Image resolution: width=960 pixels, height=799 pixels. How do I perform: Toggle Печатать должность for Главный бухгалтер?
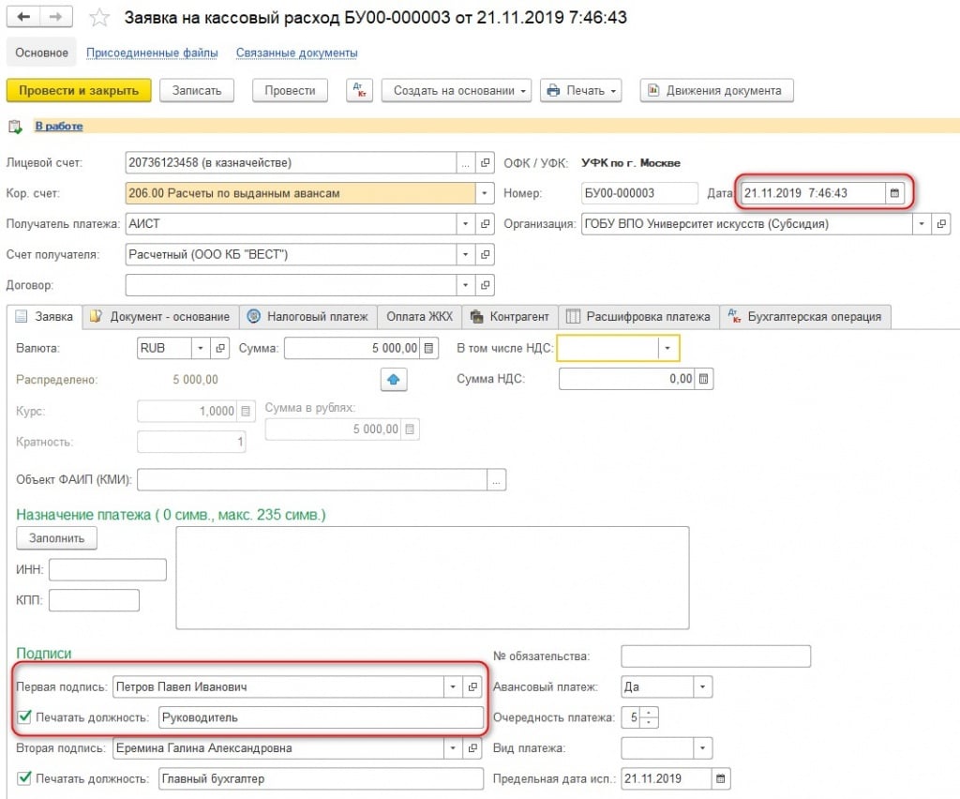pos(23,779)
